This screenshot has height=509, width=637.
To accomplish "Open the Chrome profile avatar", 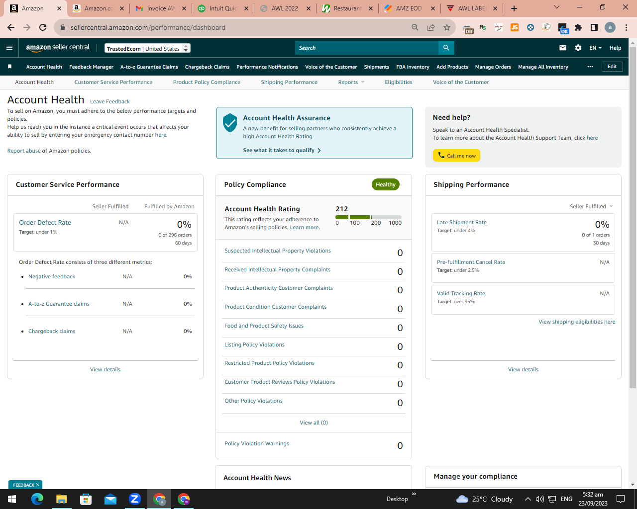I will [610, 27].
